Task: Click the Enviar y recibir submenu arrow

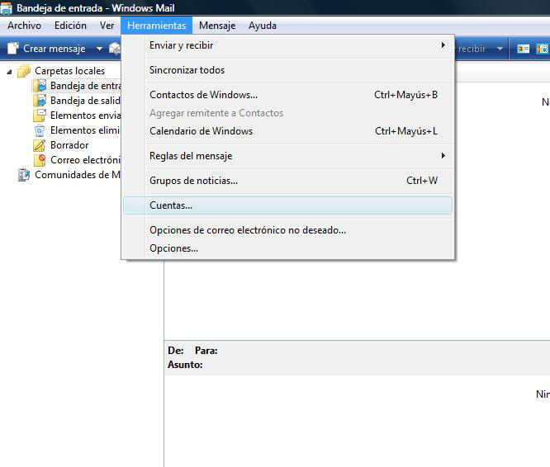Action: pos(443,45)
